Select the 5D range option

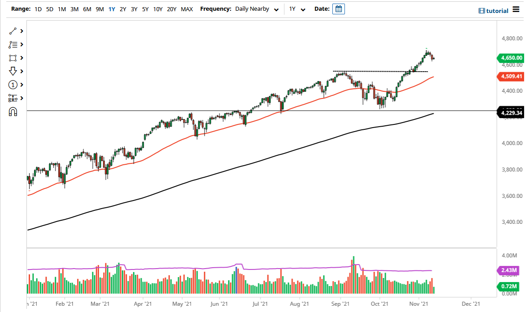tap(49, 9)
